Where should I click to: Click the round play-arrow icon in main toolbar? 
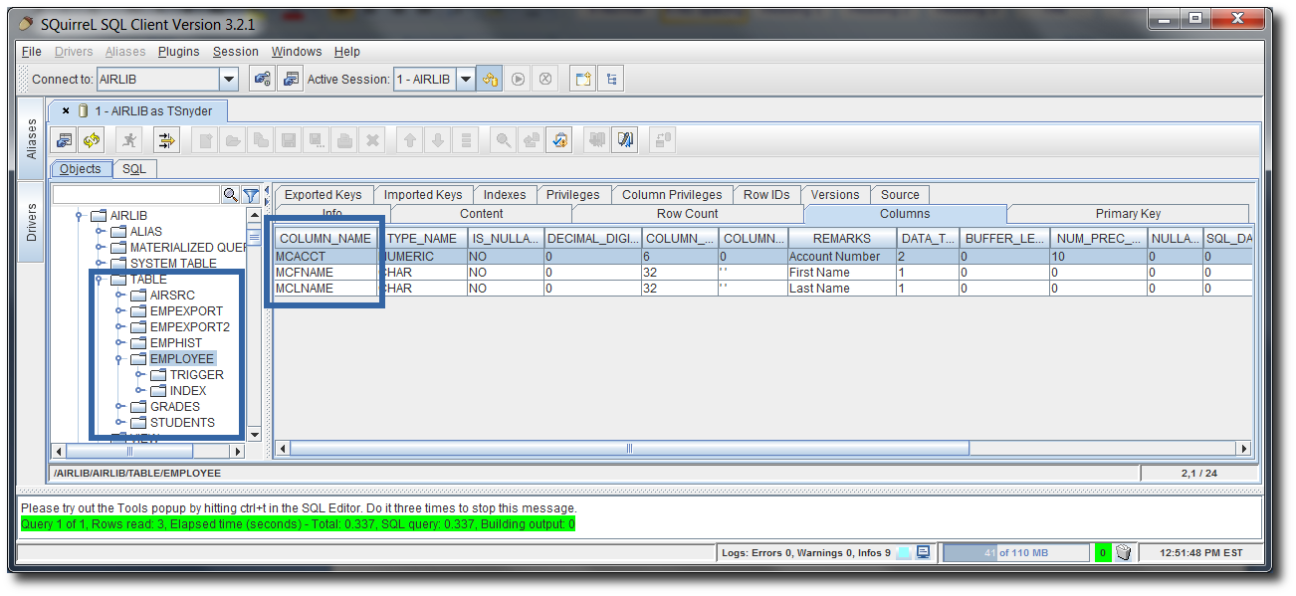[518, 80]
